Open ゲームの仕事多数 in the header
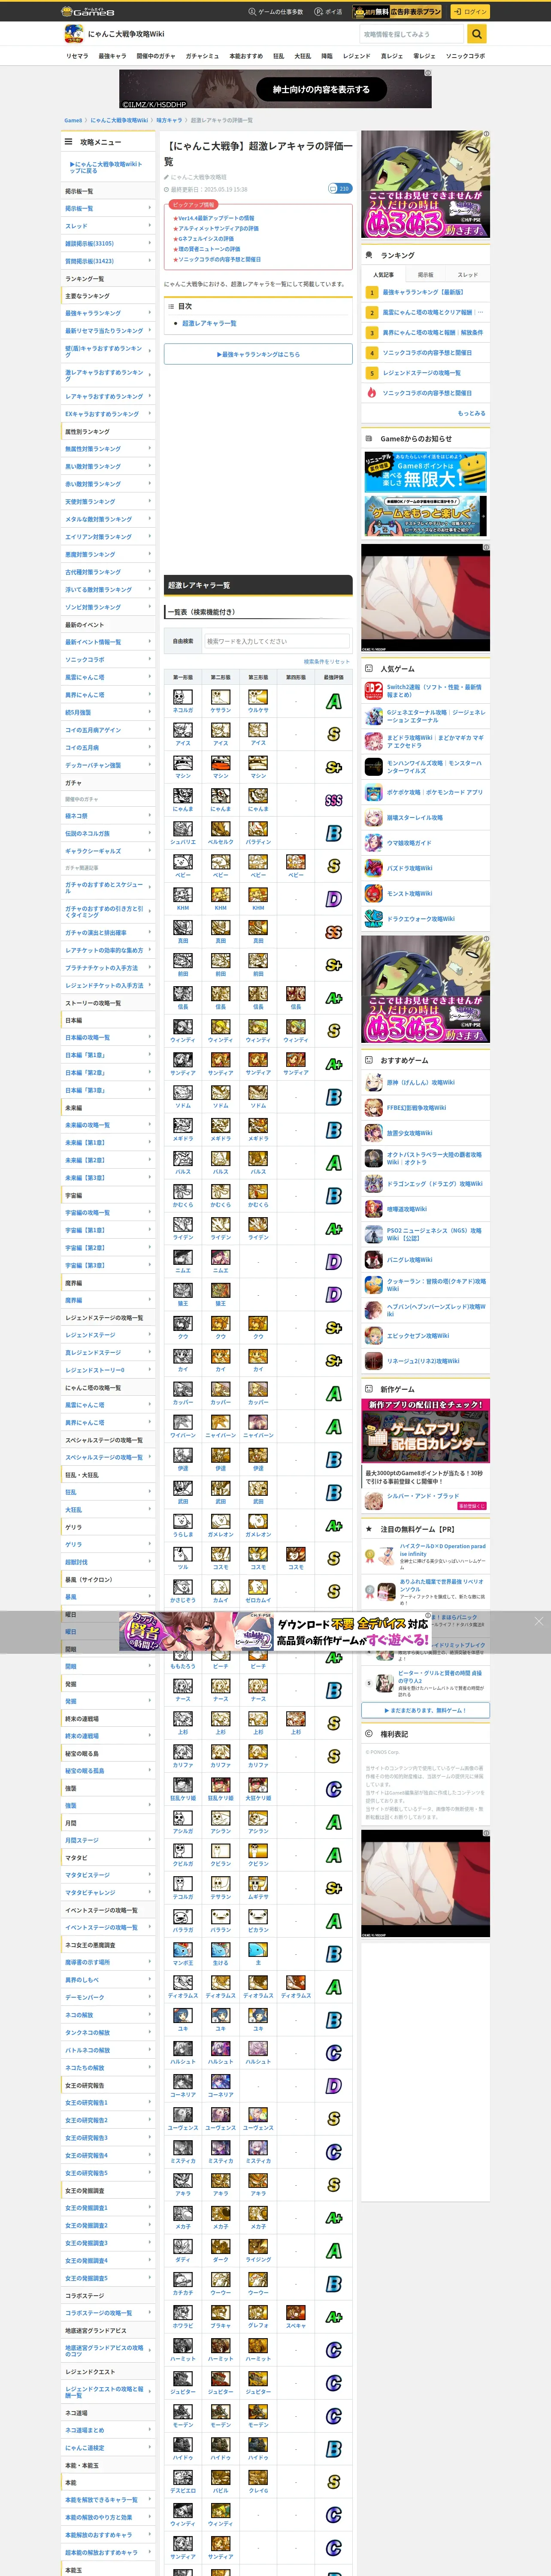The image size is (551, 2576). [x=275, y=12]
